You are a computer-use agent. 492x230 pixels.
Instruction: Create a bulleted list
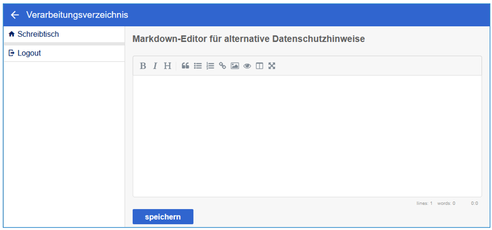[198, 66]
